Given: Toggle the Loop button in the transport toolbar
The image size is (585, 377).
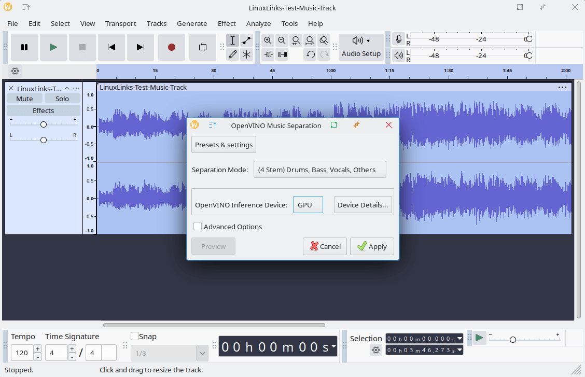Looking at the screenshot, I should tap(203, 47).
